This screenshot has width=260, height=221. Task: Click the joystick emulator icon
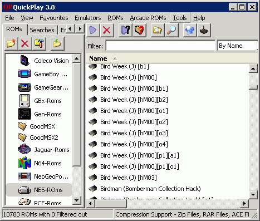204,30
